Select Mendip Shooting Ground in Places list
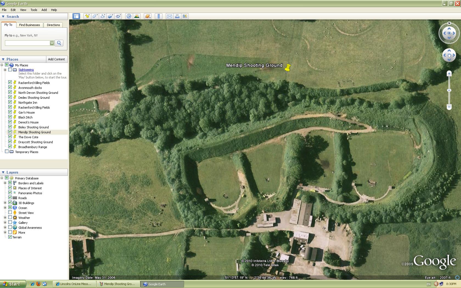The width and height of the screenshot is (461, 288). point(35,132)
